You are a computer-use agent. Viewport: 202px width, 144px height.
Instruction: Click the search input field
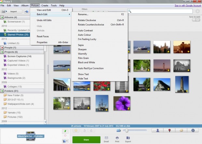point(160,11)
